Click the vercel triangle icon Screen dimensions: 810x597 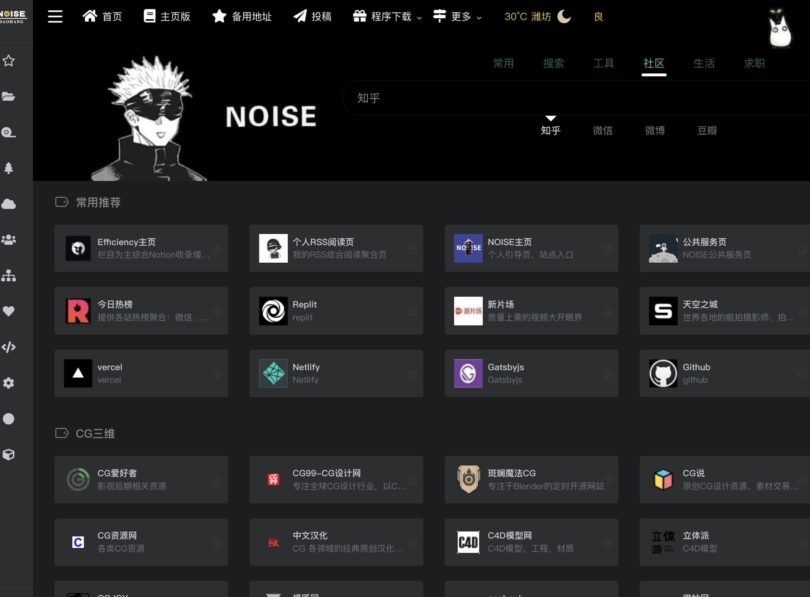[78, 373]
